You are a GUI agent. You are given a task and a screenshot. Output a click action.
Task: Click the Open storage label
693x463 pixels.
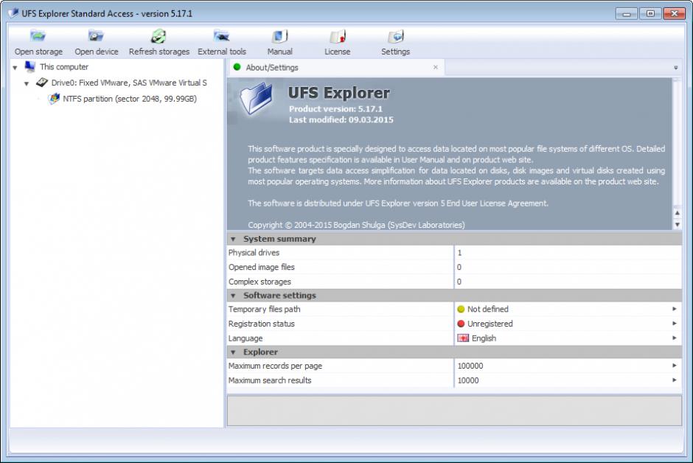pyautogui.click(x=38, y=52)
